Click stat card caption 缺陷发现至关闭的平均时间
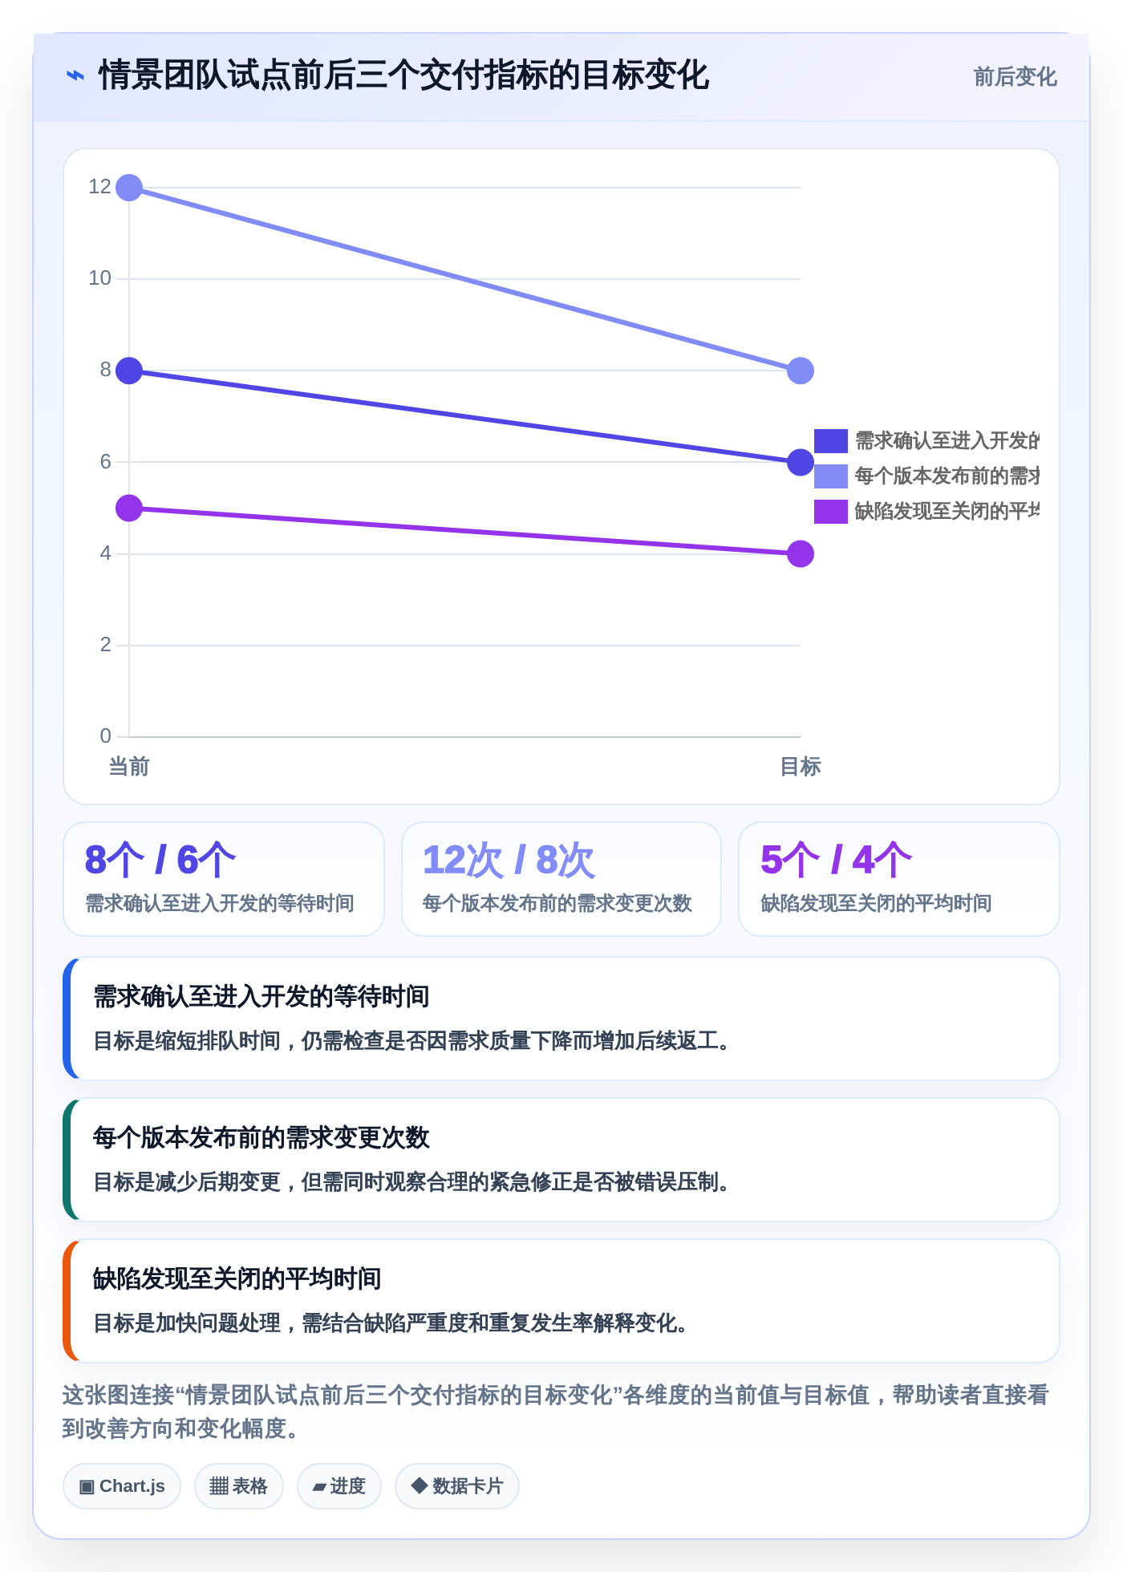Image resolution: width=1123 pixels, height=1572 pixels. (x=876, y=904)
